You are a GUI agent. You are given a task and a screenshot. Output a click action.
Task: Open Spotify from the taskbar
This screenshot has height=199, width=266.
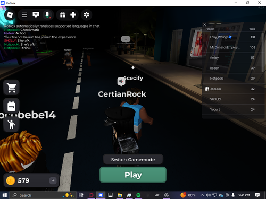138,195
